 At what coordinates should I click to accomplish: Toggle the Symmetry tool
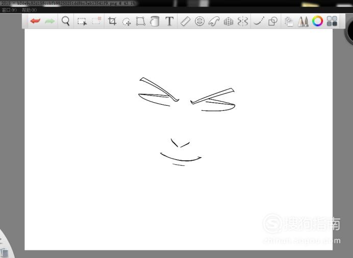point(243,21)
